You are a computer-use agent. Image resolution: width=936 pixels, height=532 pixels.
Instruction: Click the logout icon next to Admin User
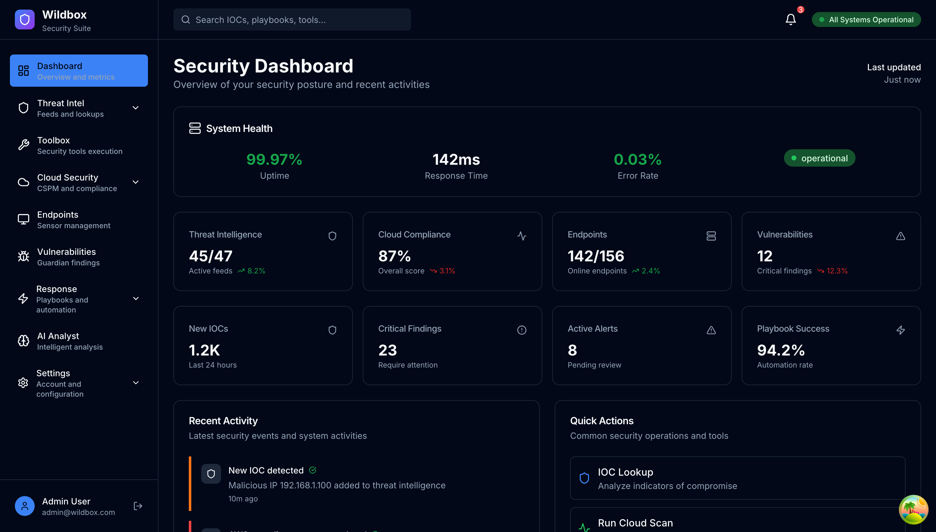[138, 506]
